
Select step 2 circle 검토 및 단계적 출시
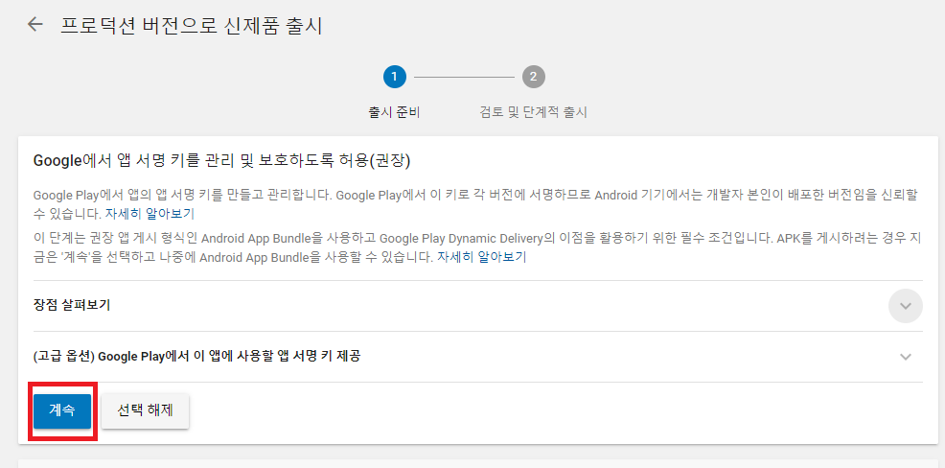[534, 77]
